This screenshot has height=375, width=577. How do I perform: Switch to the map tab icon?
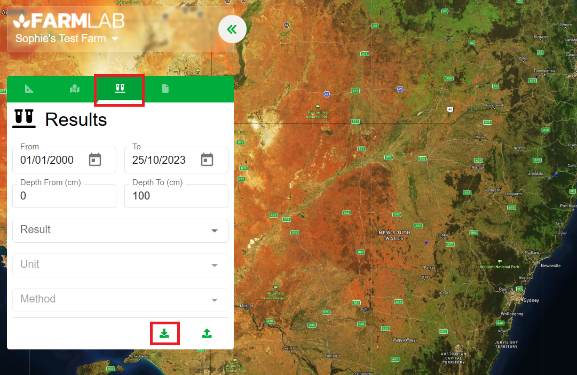coord(75,89)
